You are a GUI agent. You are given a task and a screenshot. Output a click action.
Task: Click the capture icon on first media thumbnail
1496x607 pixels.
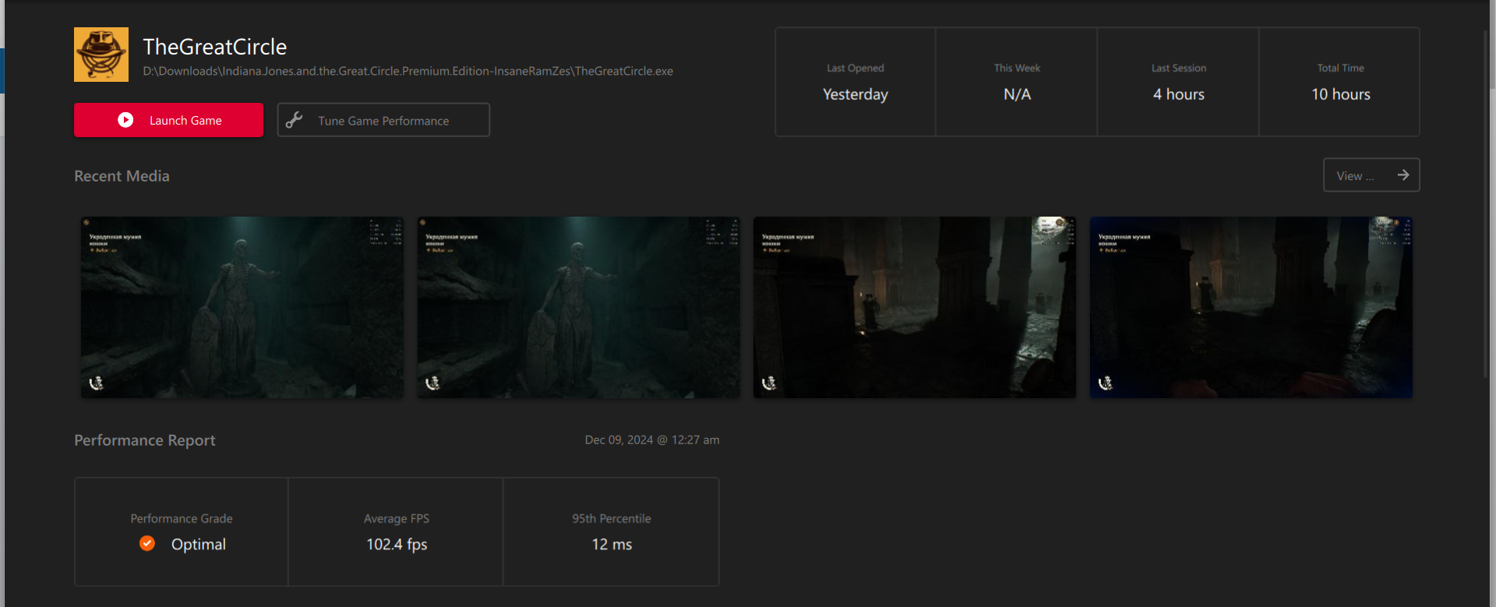[x=97, y=383]
